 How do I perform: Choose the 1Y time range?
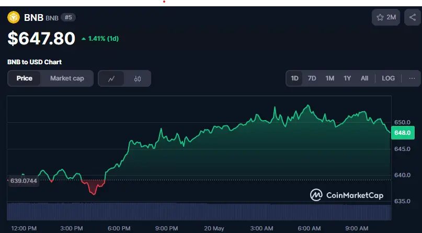coord(347,78)
